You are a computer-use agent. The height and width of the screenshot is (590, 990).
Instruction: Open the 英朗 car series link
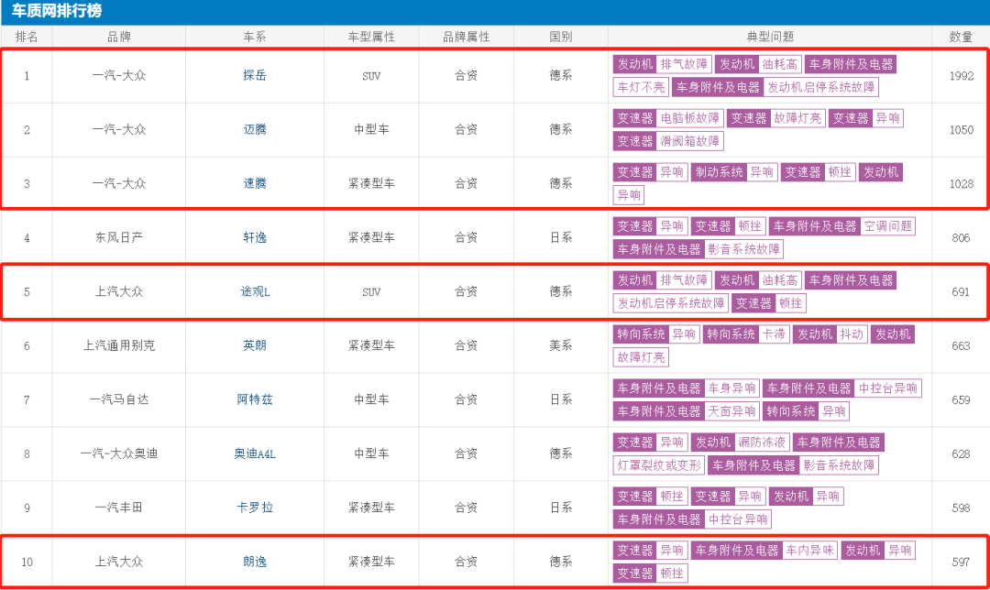[255, 345]
